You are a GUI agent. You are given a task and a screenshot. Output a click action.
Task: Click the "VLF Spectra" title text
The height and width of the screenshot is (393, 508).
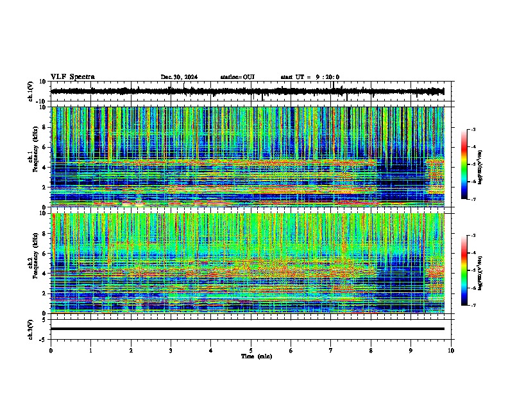tap(72, 77)
